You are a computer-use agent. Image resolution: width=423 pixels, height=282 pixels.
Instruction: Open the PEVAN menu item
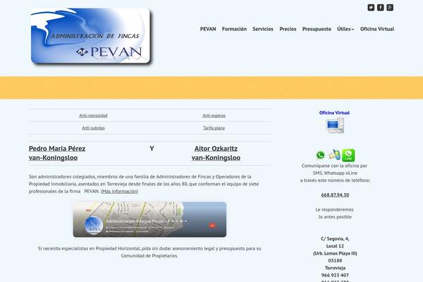click(208, 29)
